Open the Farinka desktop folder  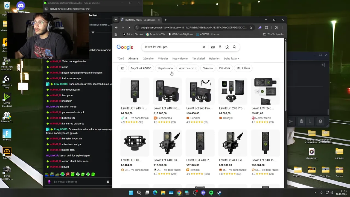tap(339, 172)
